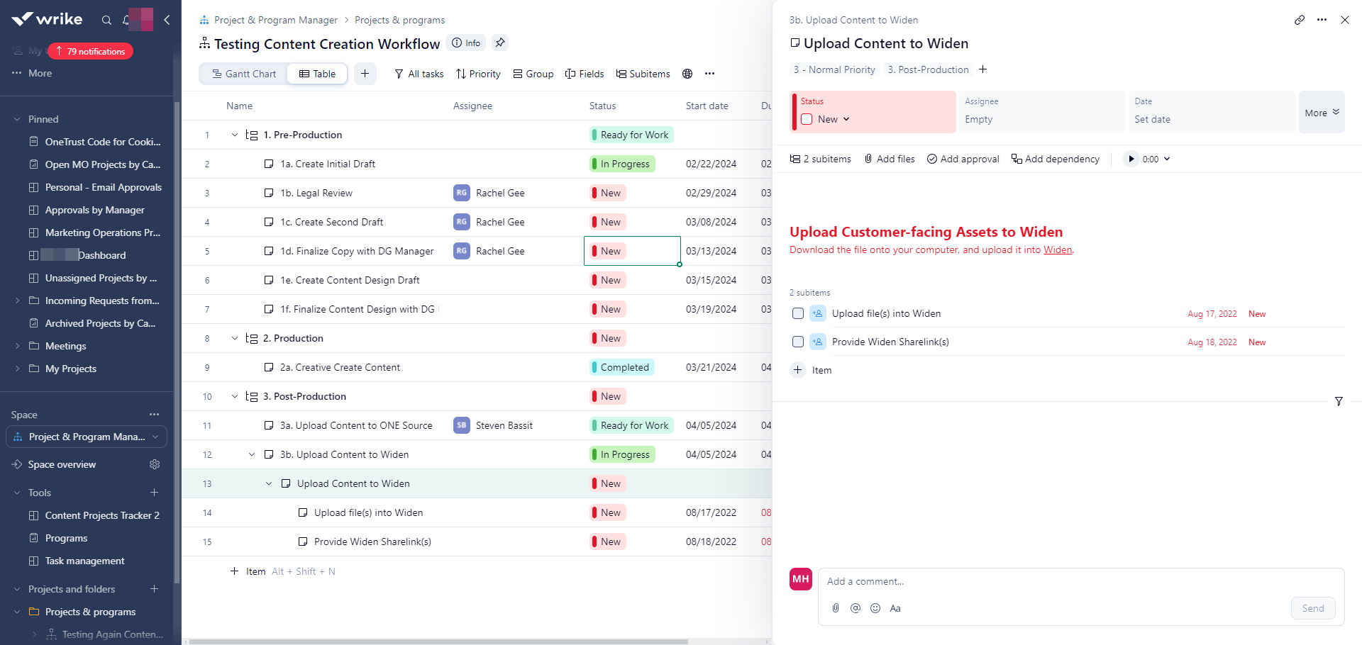
Task: Open toolbar more options ellipsis
Action: coord(709,74)
